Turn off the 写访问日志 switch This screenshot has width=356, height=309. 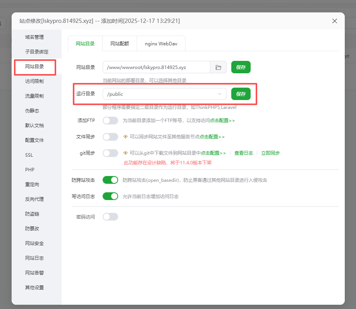[110, 196]
